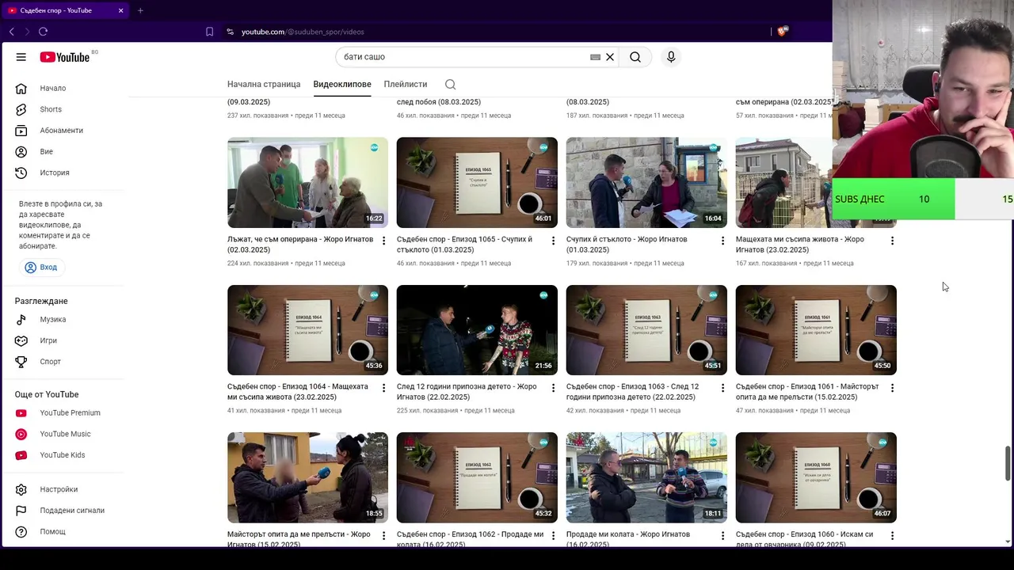This screenshot has height=570, width=1014.
Task: Open more options for 'Майсторът опита да ме прелъсти - Жоро Игнатов'
Action: pyautogui.click(x=384, y=536)
